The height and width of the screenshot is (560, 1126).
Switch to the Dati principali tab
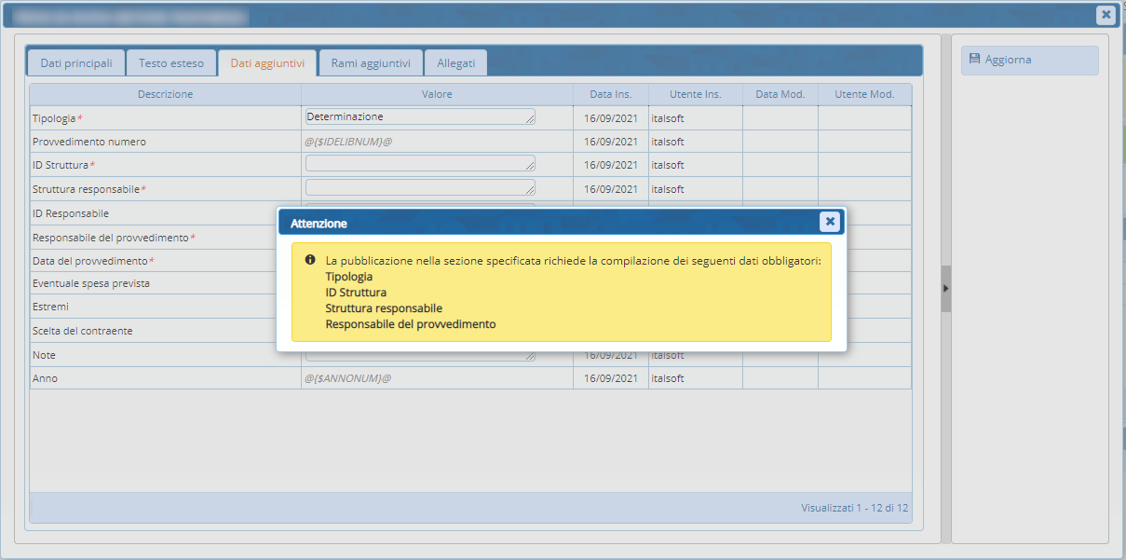point(76,63)
